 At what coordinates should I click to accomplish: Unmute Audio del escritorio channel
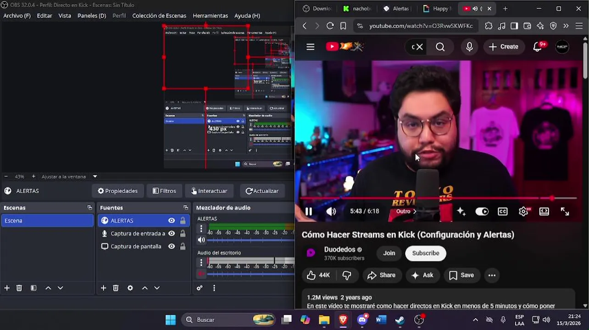[201, 274]
